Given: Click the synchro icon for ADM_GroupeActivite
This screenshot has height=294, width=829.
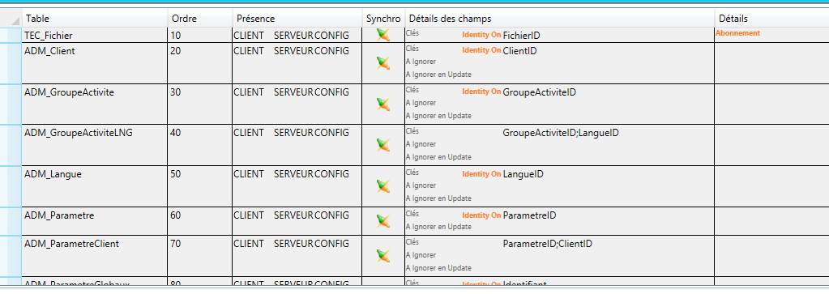Looking at the screenshot, I should (x=383, y=104).
